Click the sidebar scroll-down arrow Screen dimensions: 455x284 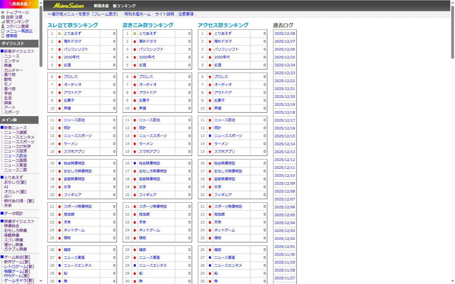[41, 281]
